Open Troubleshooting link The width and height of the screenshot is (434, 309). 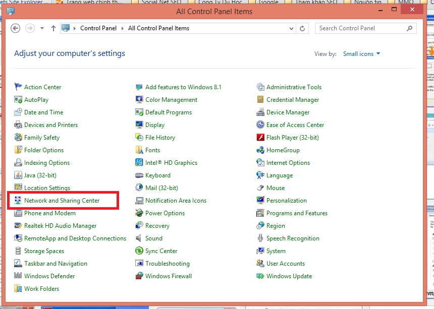click(168, 264)
